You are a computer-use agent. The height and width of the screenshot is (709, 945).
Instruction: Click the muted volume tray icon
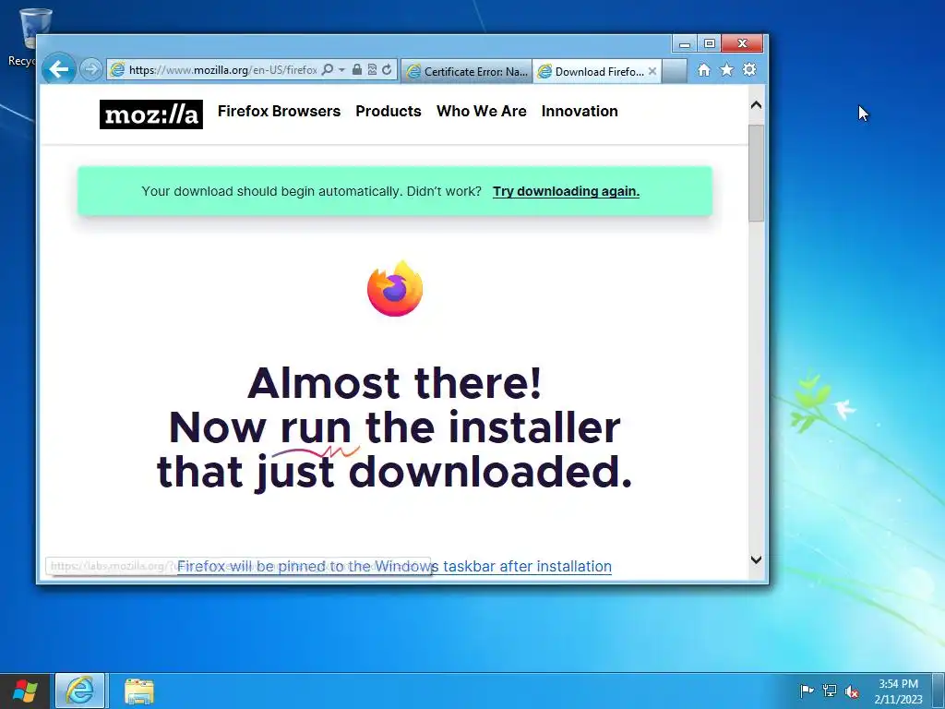point(852,691)
